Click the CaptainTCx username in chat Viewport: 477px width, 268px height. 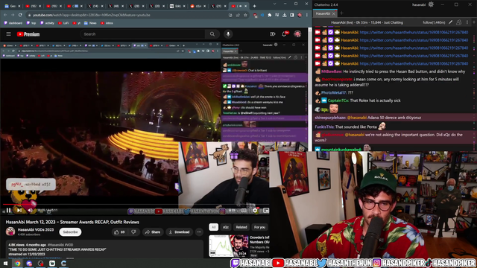(x=338, y=100)
